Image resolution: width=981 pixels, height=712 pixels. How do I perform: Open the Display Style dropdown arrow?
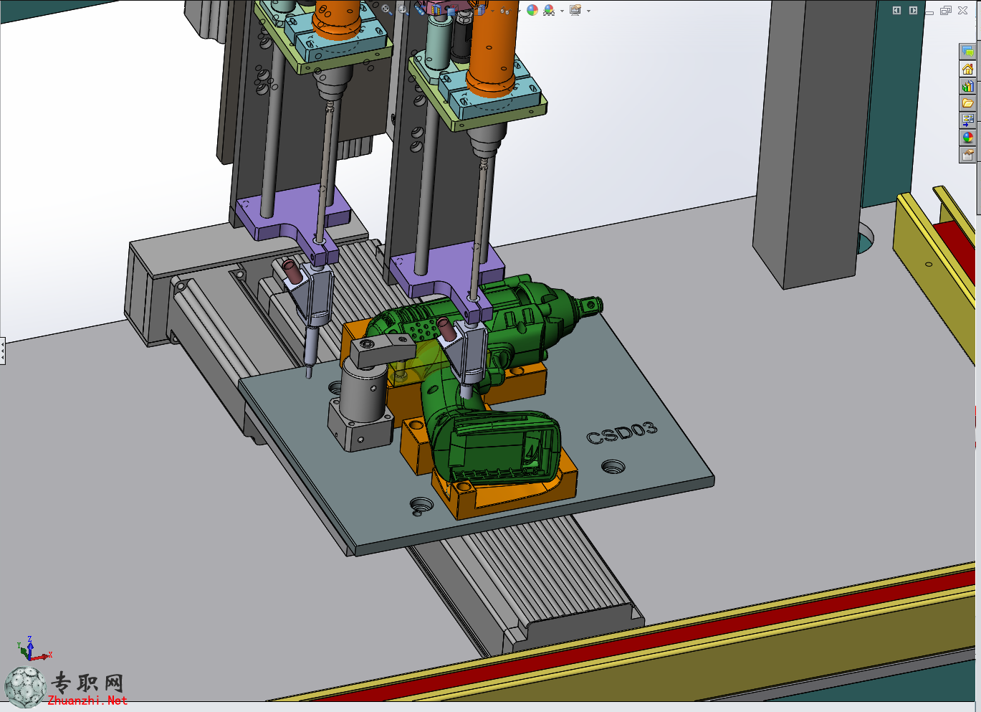(492, 11)
